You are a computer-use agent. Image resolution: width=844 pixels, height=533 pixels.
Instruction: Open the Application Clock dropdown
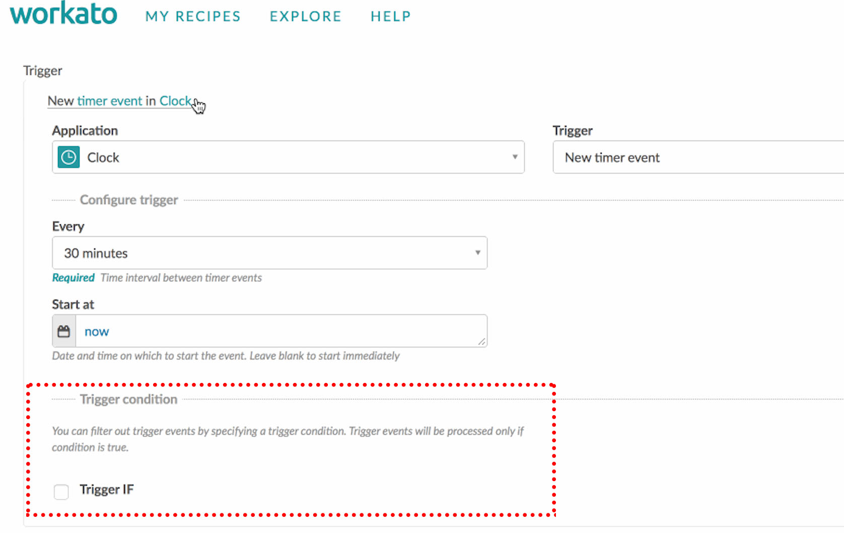pyautogui.click(x=288, y=157)
